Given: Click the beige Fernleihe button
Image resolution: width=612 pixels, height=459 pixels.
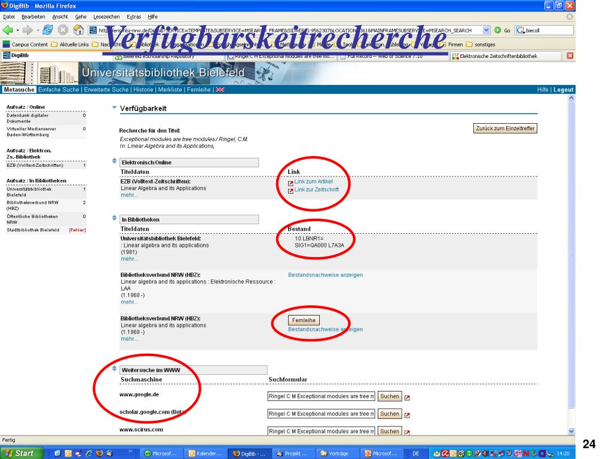Looking at the screenshot, I should pos(304,320).
